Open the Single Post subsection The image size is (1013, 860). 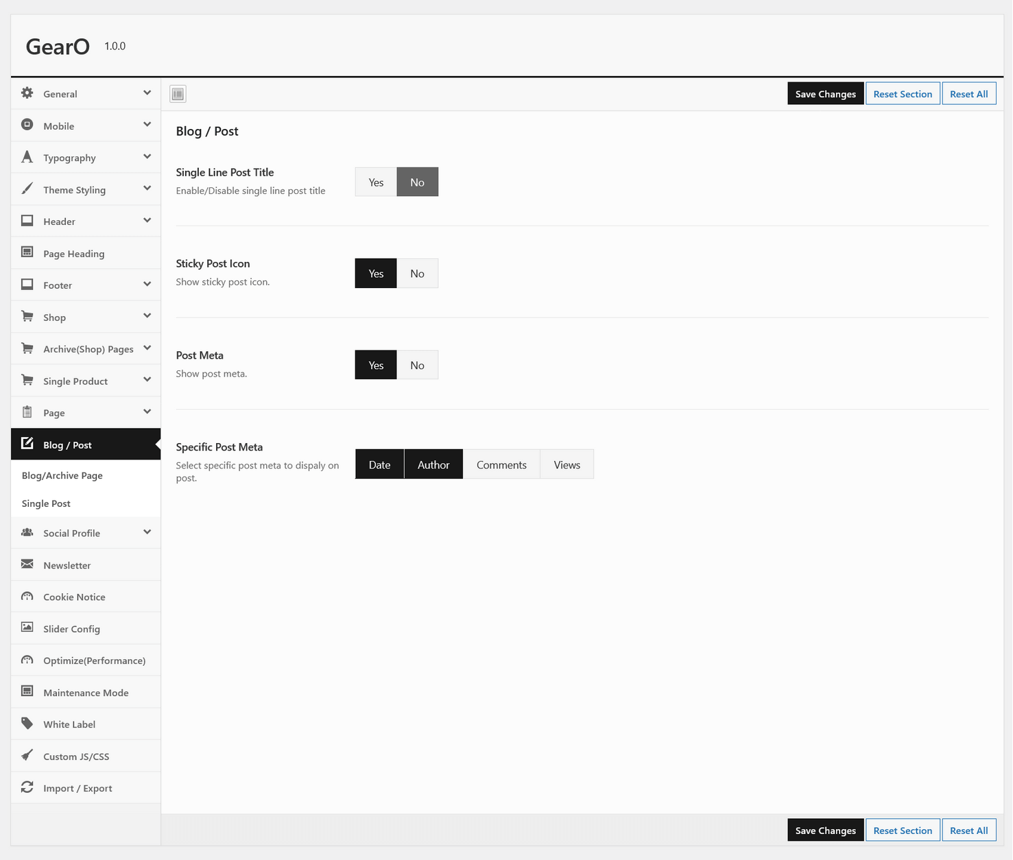coord(46,503)
